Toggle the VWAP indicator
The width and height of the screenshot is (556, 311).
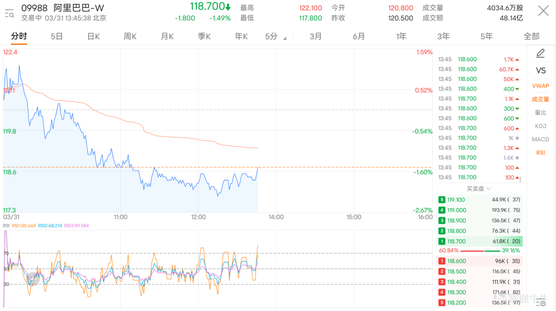[540, 86]
